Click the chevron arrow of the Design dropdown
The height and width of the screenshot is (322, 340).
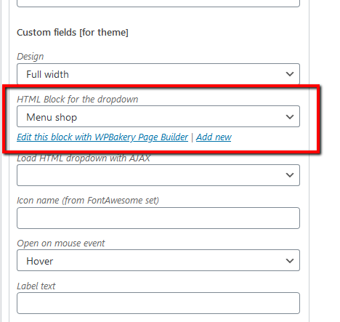(290, 74)
